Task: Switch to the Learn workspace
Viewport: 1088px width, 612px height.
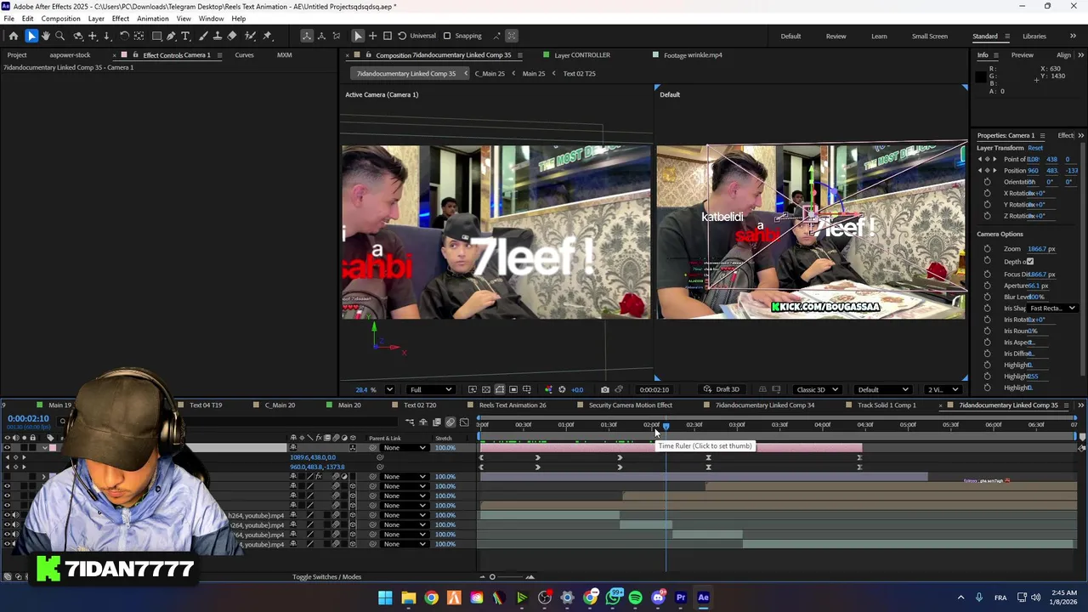Action: tap(879, 36)
